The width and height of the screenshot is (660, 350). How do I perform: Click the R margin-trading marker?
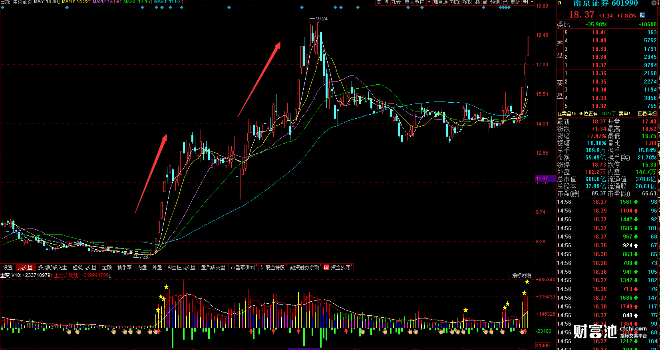[560, 3]
